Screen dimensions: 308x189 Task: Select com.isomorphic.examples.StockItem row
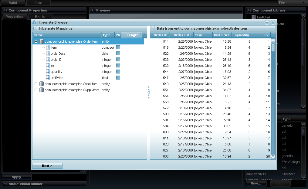(x=88, y=84)
